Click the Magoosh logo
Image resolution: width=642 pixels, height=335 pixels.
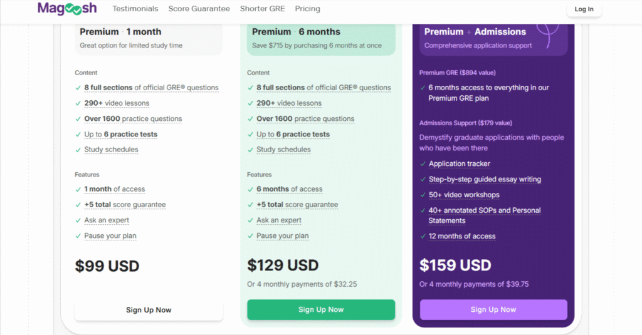pyautogui.click(x=68, y=9)
